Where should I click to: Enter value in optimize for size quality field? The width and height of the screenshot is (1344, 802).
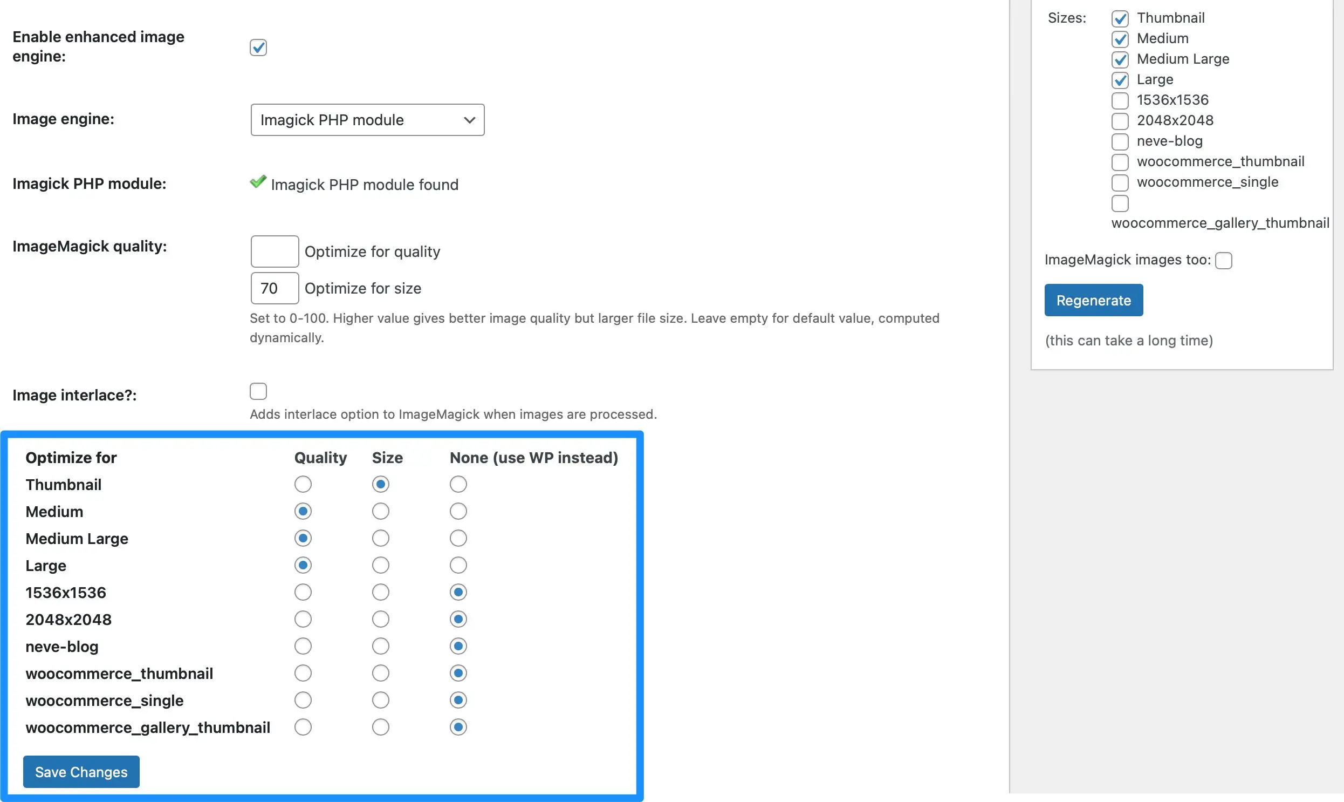[273, 287]
